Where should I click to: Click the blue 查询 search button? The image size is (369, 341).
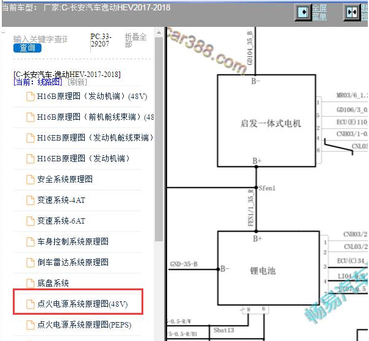pyautogui.click(x=27, y=48)
